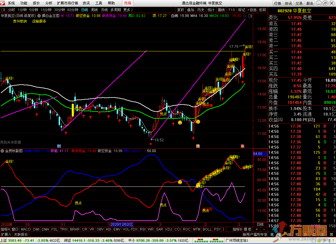Click the smiley icon near the 12.00 price level
Image resolution: width=336 pixels, height=244 pixels.
[x=180, y=122]
